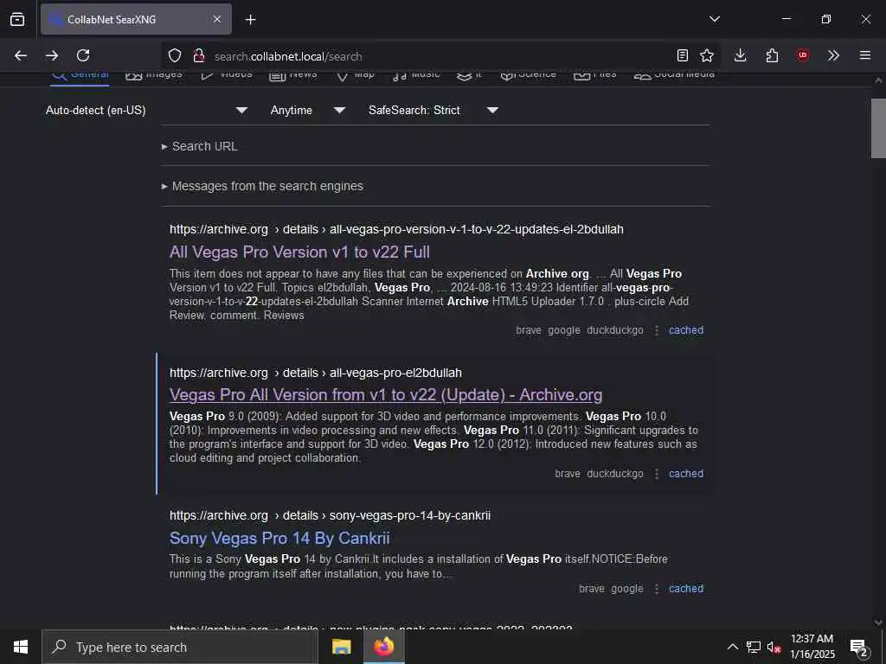The image size is (886, 664).
Task: Open cached copy of Vegas Pro All Version (Update) result
Action: coord(686,474)
